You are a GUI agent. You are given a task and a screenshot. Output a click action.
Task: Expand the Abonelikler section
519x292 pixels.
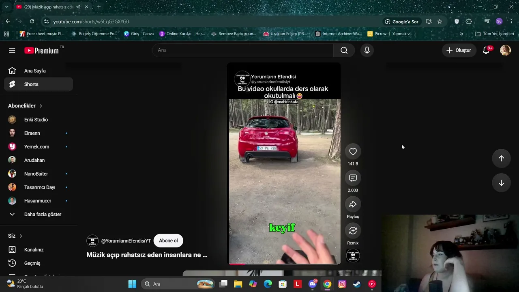[x=25, y=106]
